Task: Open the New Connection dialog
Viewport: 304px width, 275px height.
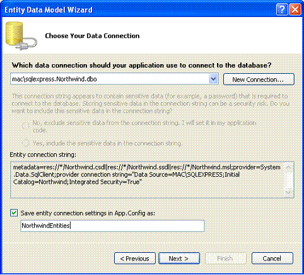Action: (x=259, y=79)
